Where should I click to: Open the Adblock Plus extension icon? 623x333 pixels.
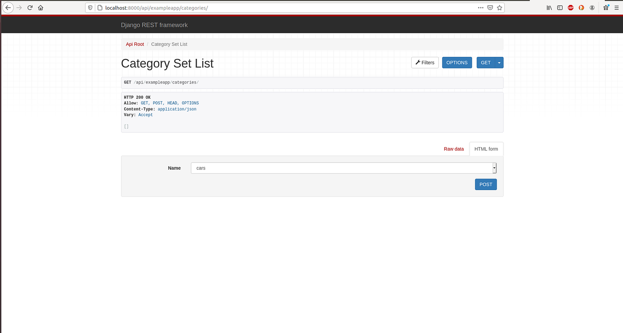click(570, 8)
